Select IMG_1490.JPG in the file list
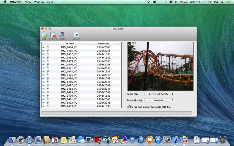The width and height of the screenshot is (234, 146). 69,96
